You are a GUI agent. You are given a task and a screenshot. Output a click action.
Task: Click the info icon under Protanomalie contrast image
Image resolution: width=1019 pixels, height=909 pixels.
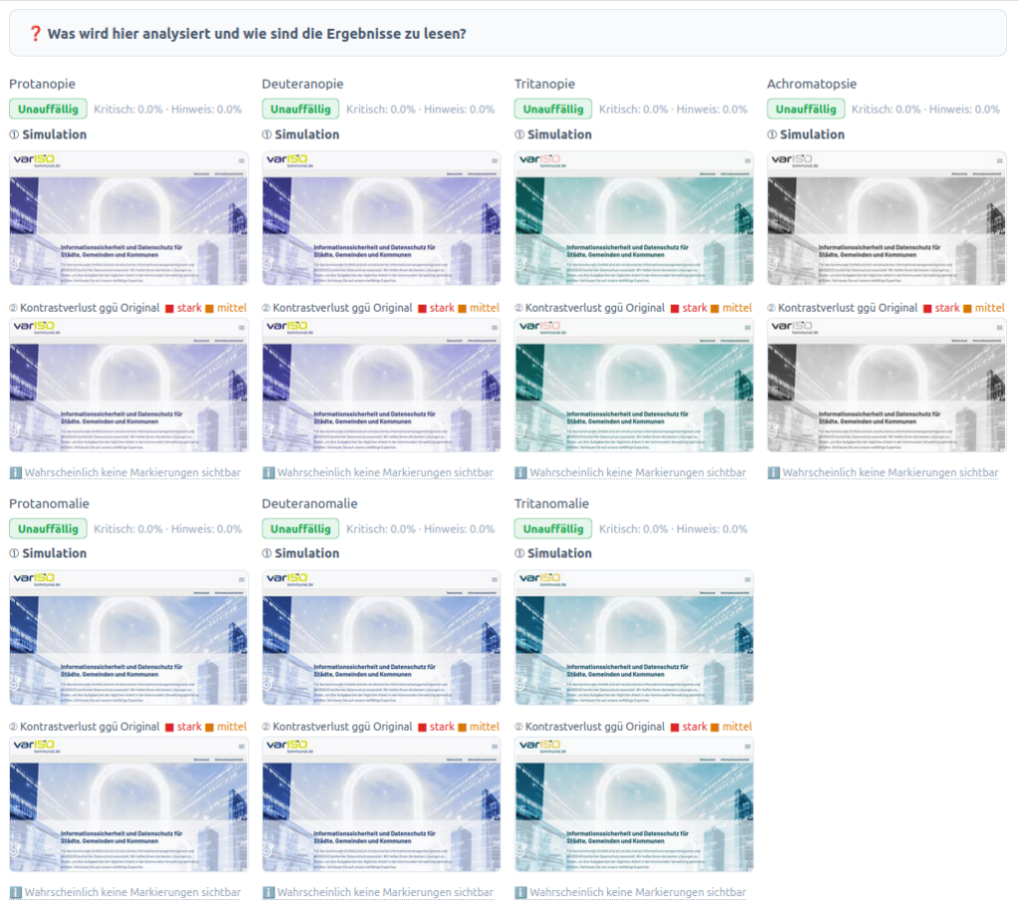[16, 892]
